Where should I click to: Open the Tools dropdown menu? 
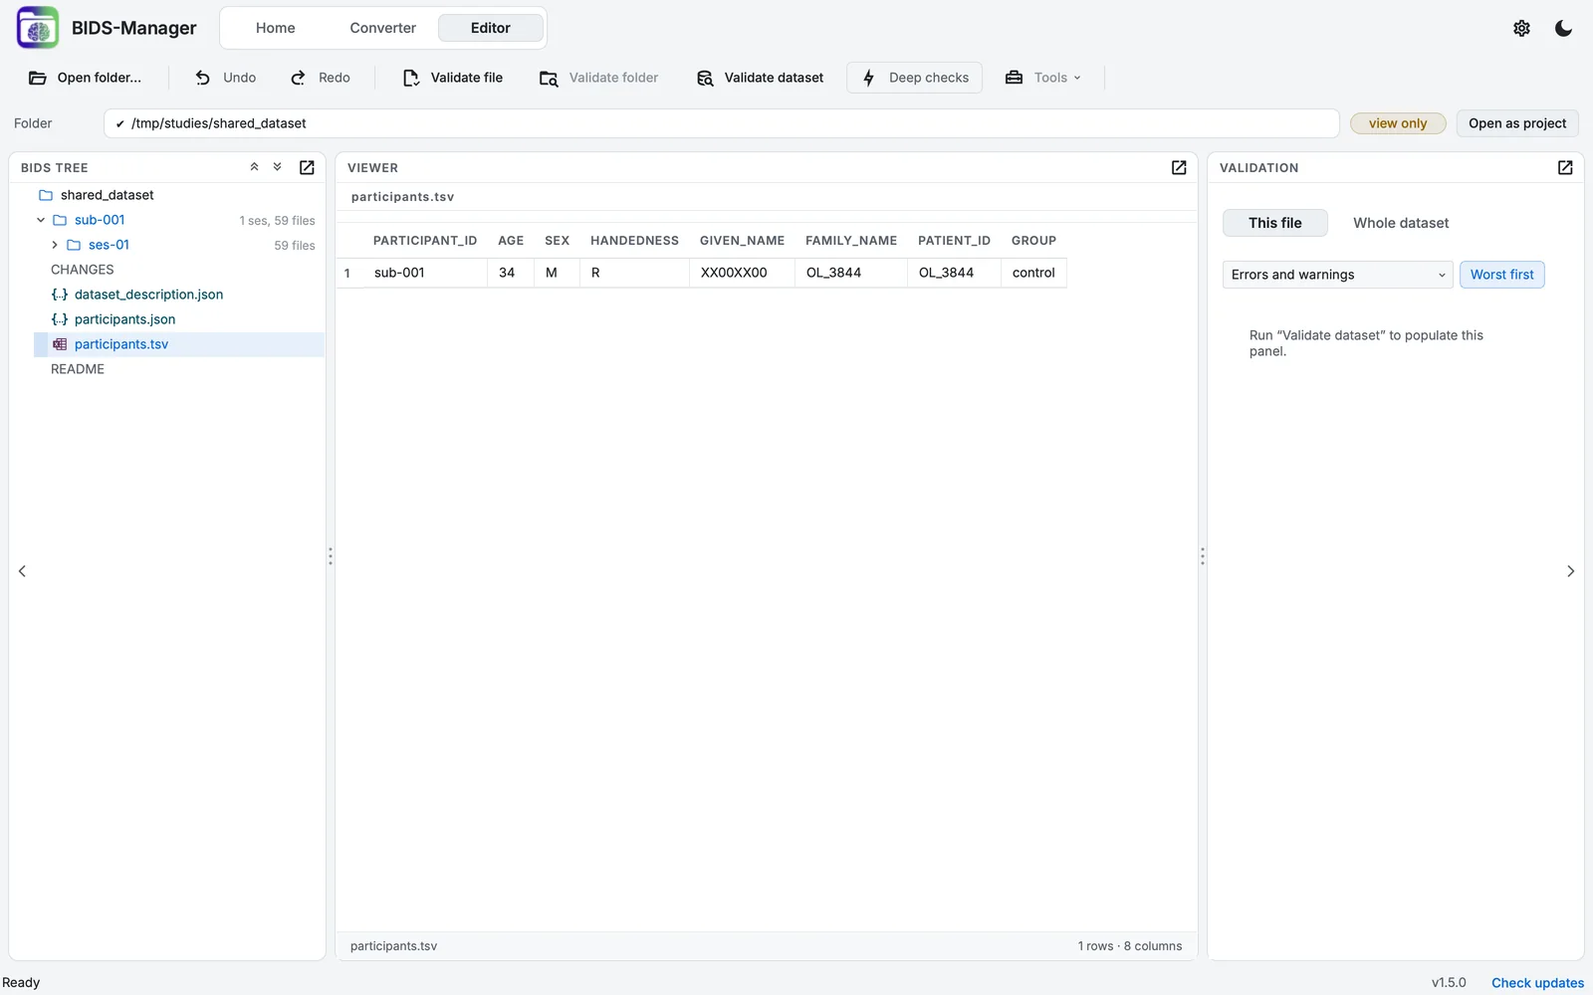[1042, 78]
